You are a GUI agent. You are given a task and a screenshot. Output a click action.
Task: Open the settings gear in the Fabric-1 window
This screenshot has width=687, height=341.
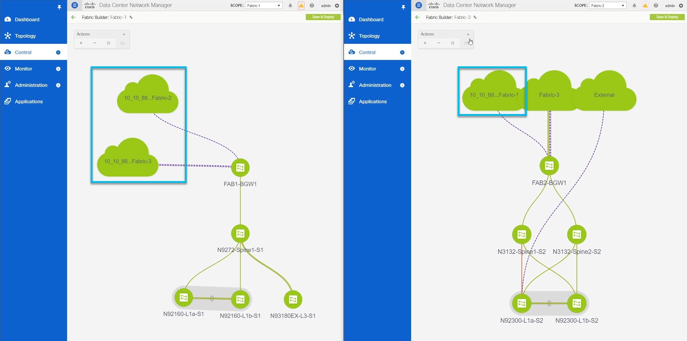[x=337, y=6]
